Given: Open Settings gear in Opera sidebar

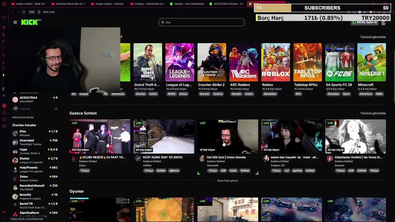Looking at the screenshot, I should pyautogui.click(x=4, y=126).
